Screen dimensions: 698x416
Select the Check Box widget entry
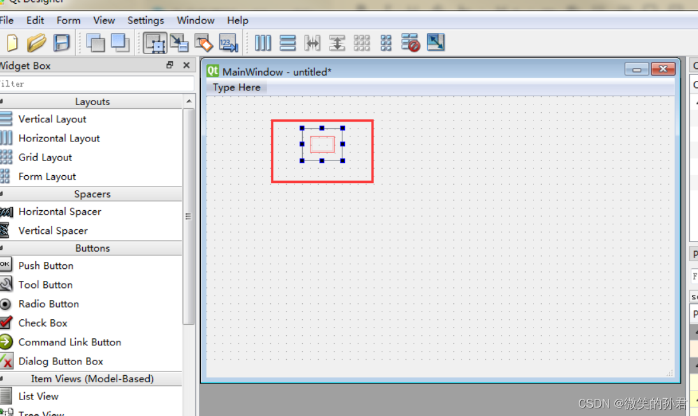point(43,323)
